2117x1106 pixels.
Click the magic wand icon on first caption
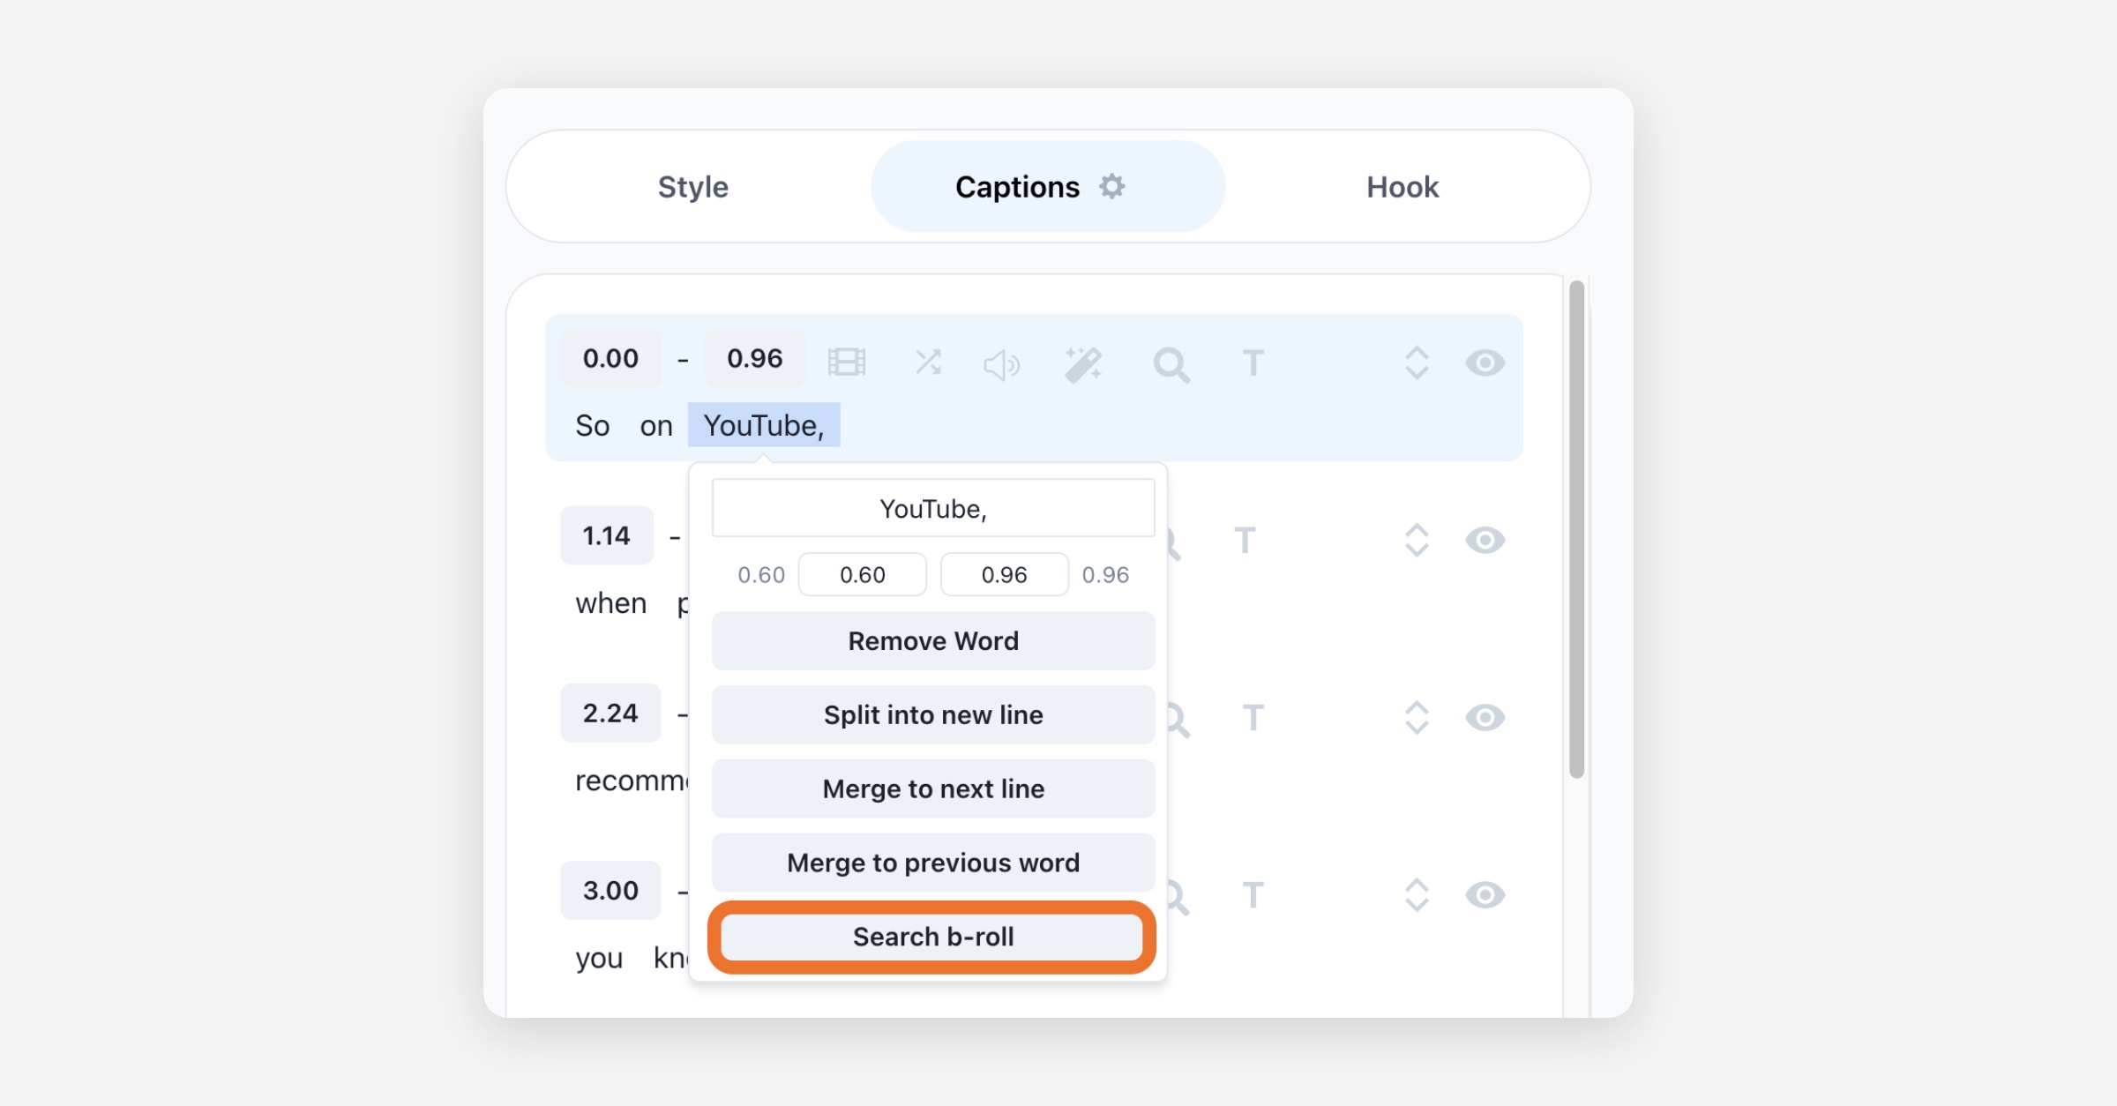coord(1082,363)
